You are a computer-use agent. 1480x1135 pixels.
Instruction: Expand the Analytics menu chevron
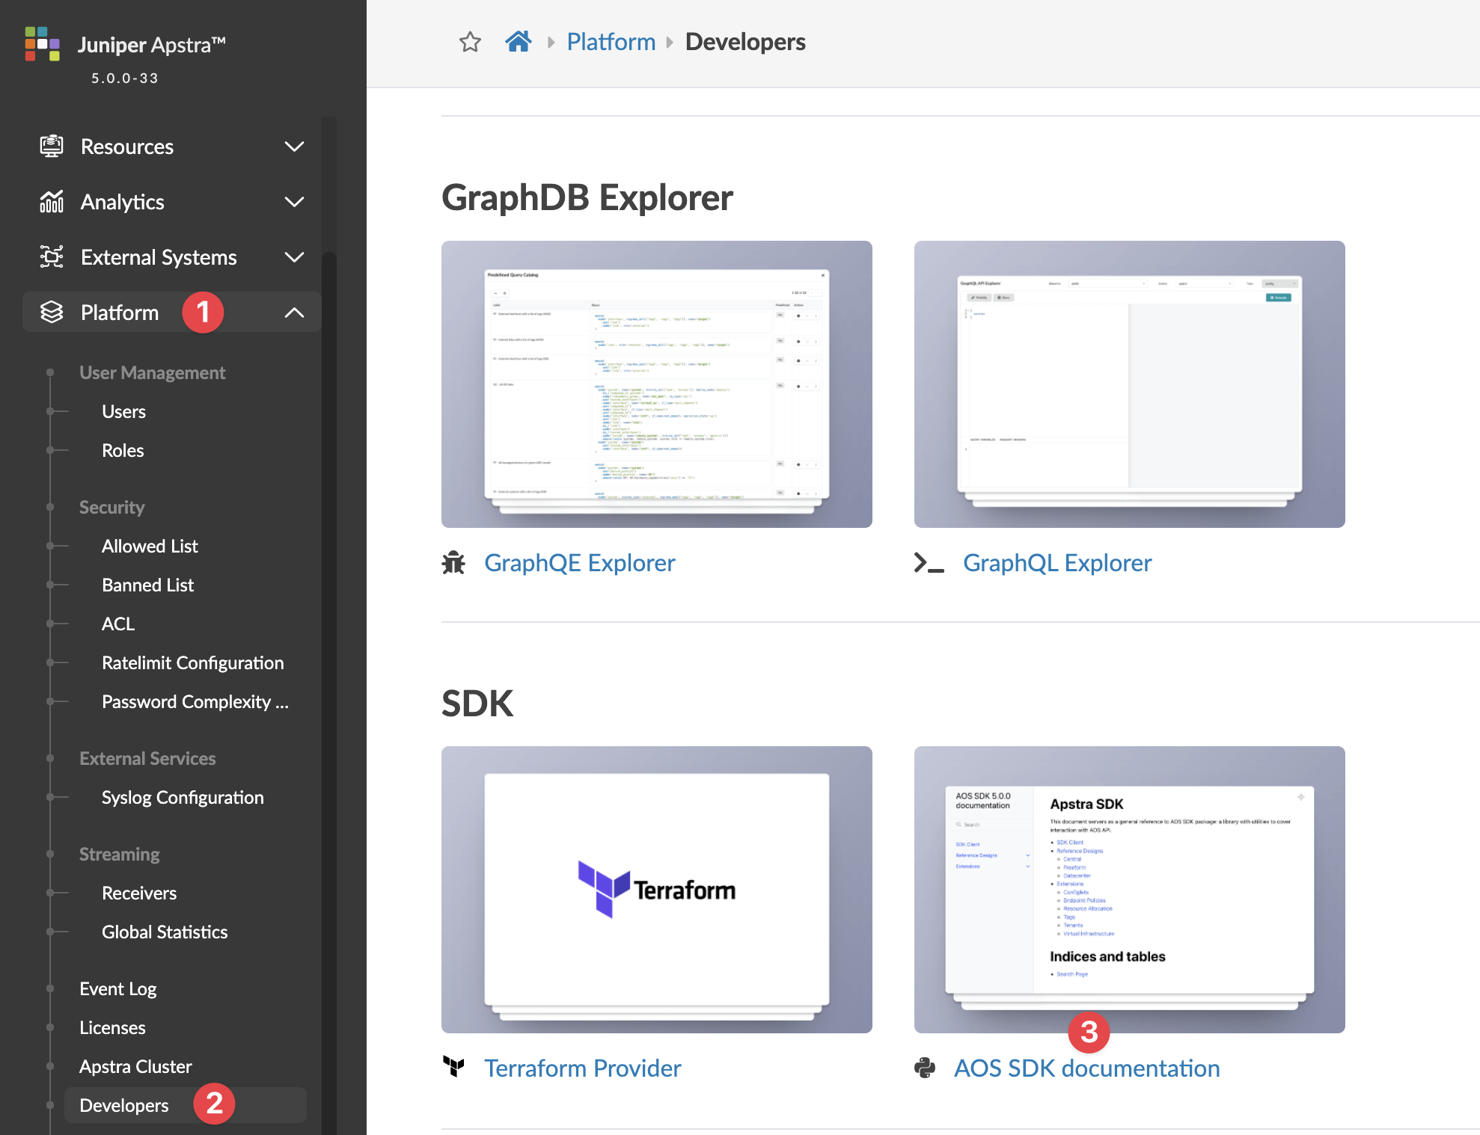294,202
